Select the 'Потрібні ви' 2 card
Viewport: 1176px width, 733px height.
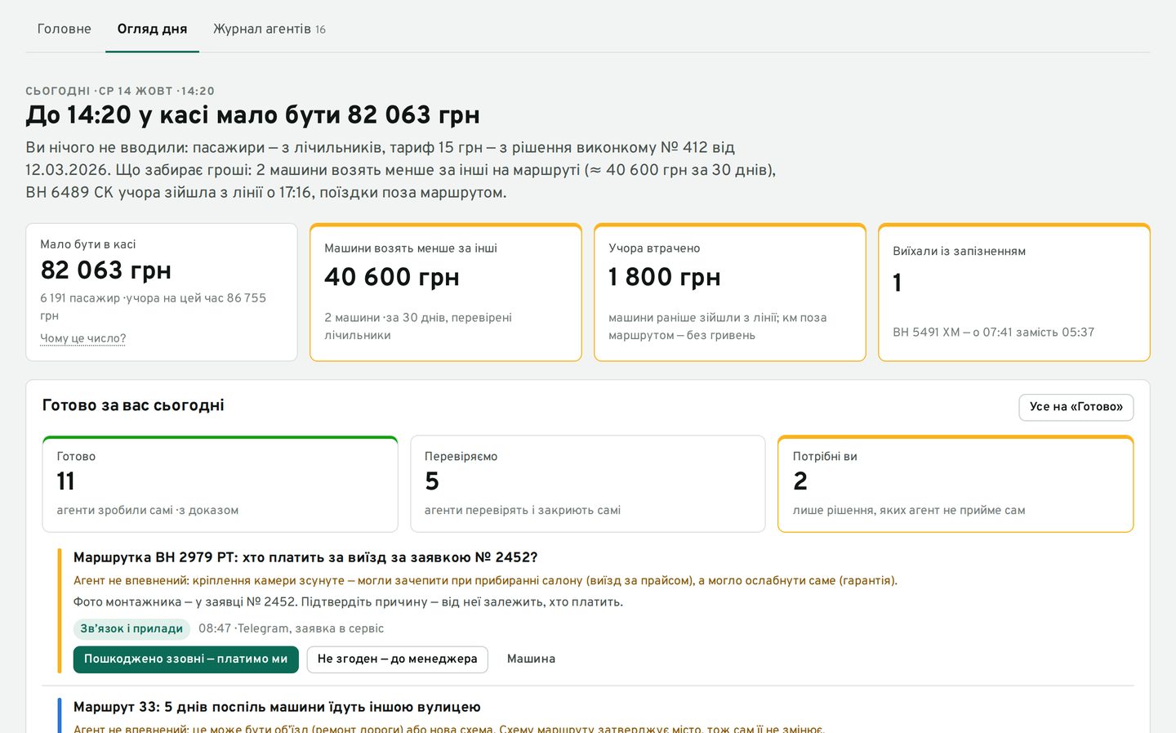tap(955, 484)
